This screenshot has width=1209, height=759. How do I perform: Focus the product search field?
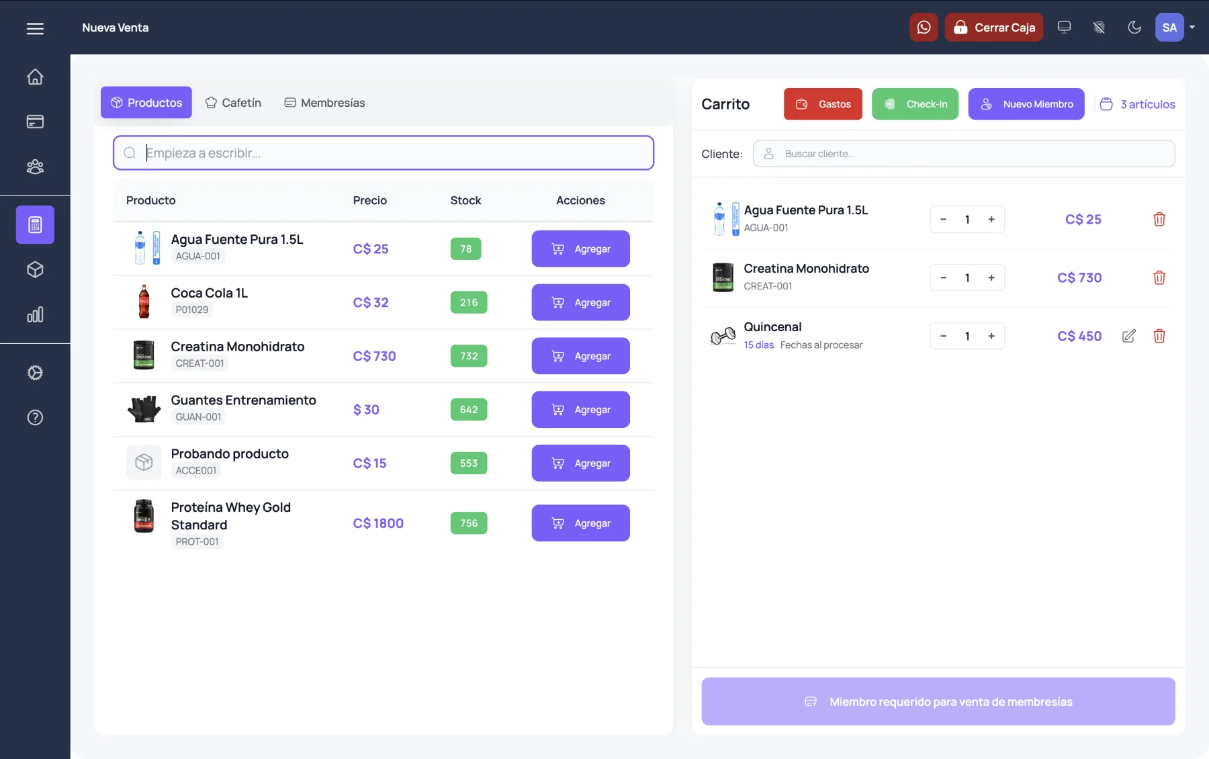click(x=384, y=153)
